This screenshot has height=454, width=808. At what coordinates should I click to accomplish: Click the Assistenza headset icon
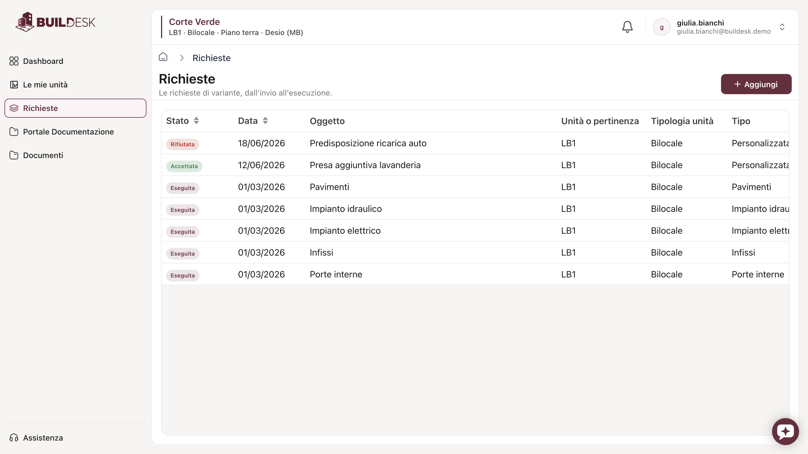[14, 438]
